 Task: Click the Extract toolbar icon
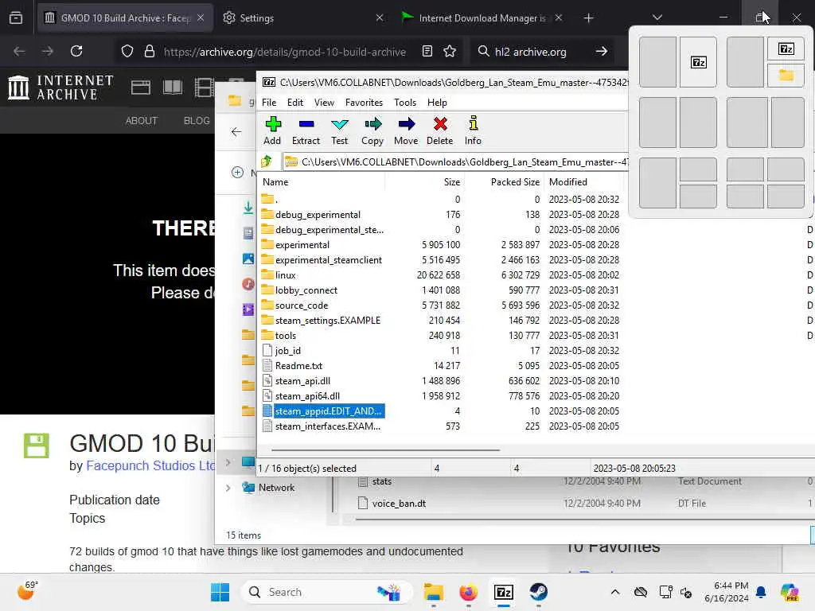[306, 130]
